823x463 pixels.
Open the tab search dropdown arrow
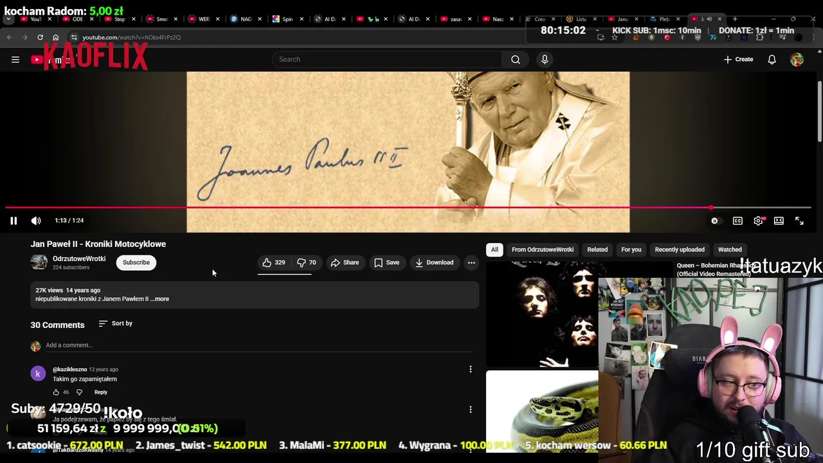(x=8, y=19)
